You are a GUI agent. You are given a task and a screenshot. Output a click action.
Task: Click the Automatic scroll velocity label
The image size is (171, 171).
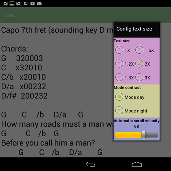pos(137,121)
